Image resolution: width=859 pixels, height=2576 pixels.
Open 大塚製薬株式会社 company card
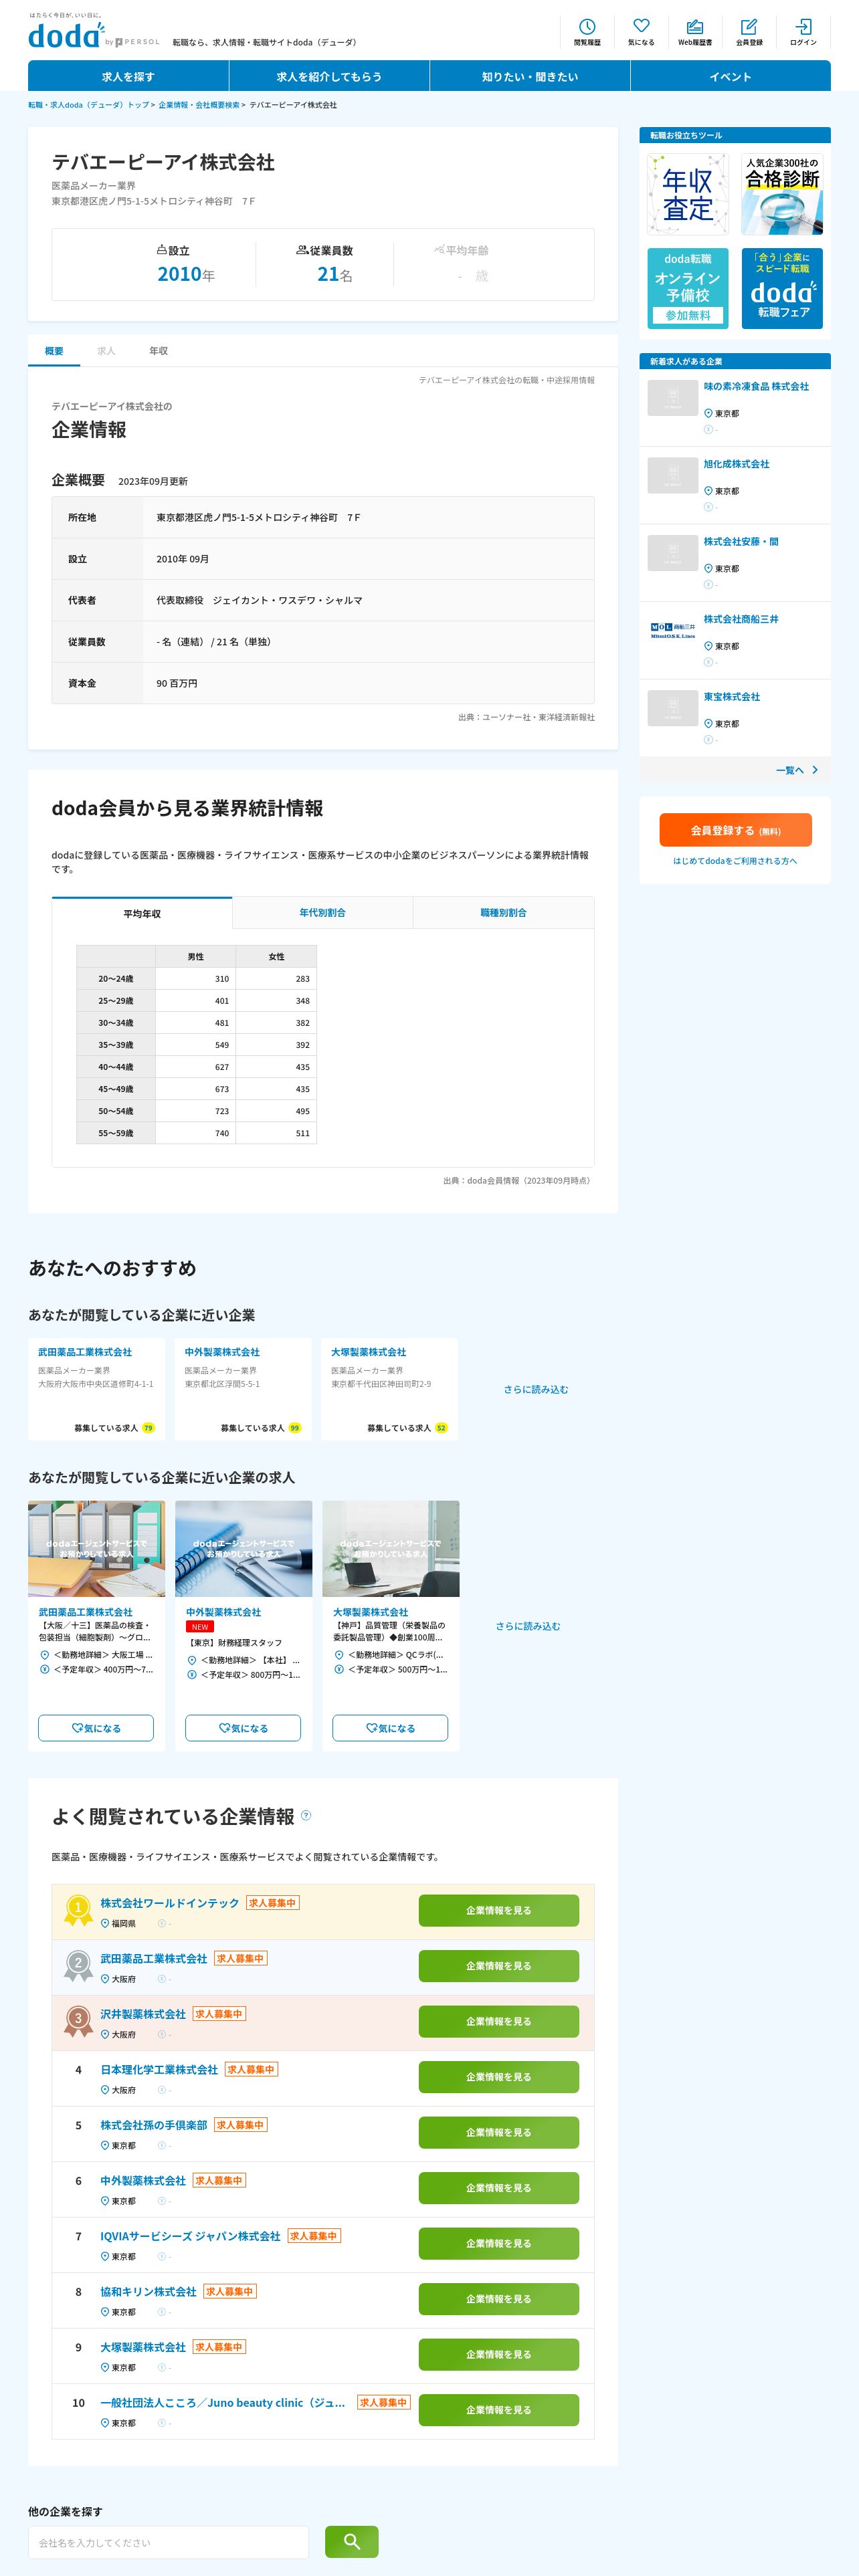[x=390, y=1389]
